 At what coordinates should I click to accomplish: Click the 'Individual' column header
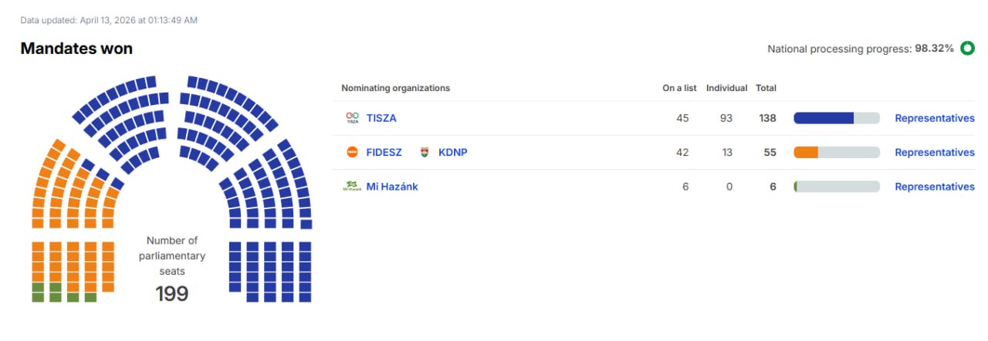click(726, 88)
